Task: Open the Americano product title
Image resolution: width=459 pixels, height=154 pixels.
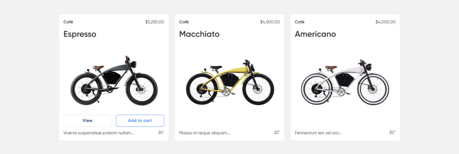Action: point(315,34)
